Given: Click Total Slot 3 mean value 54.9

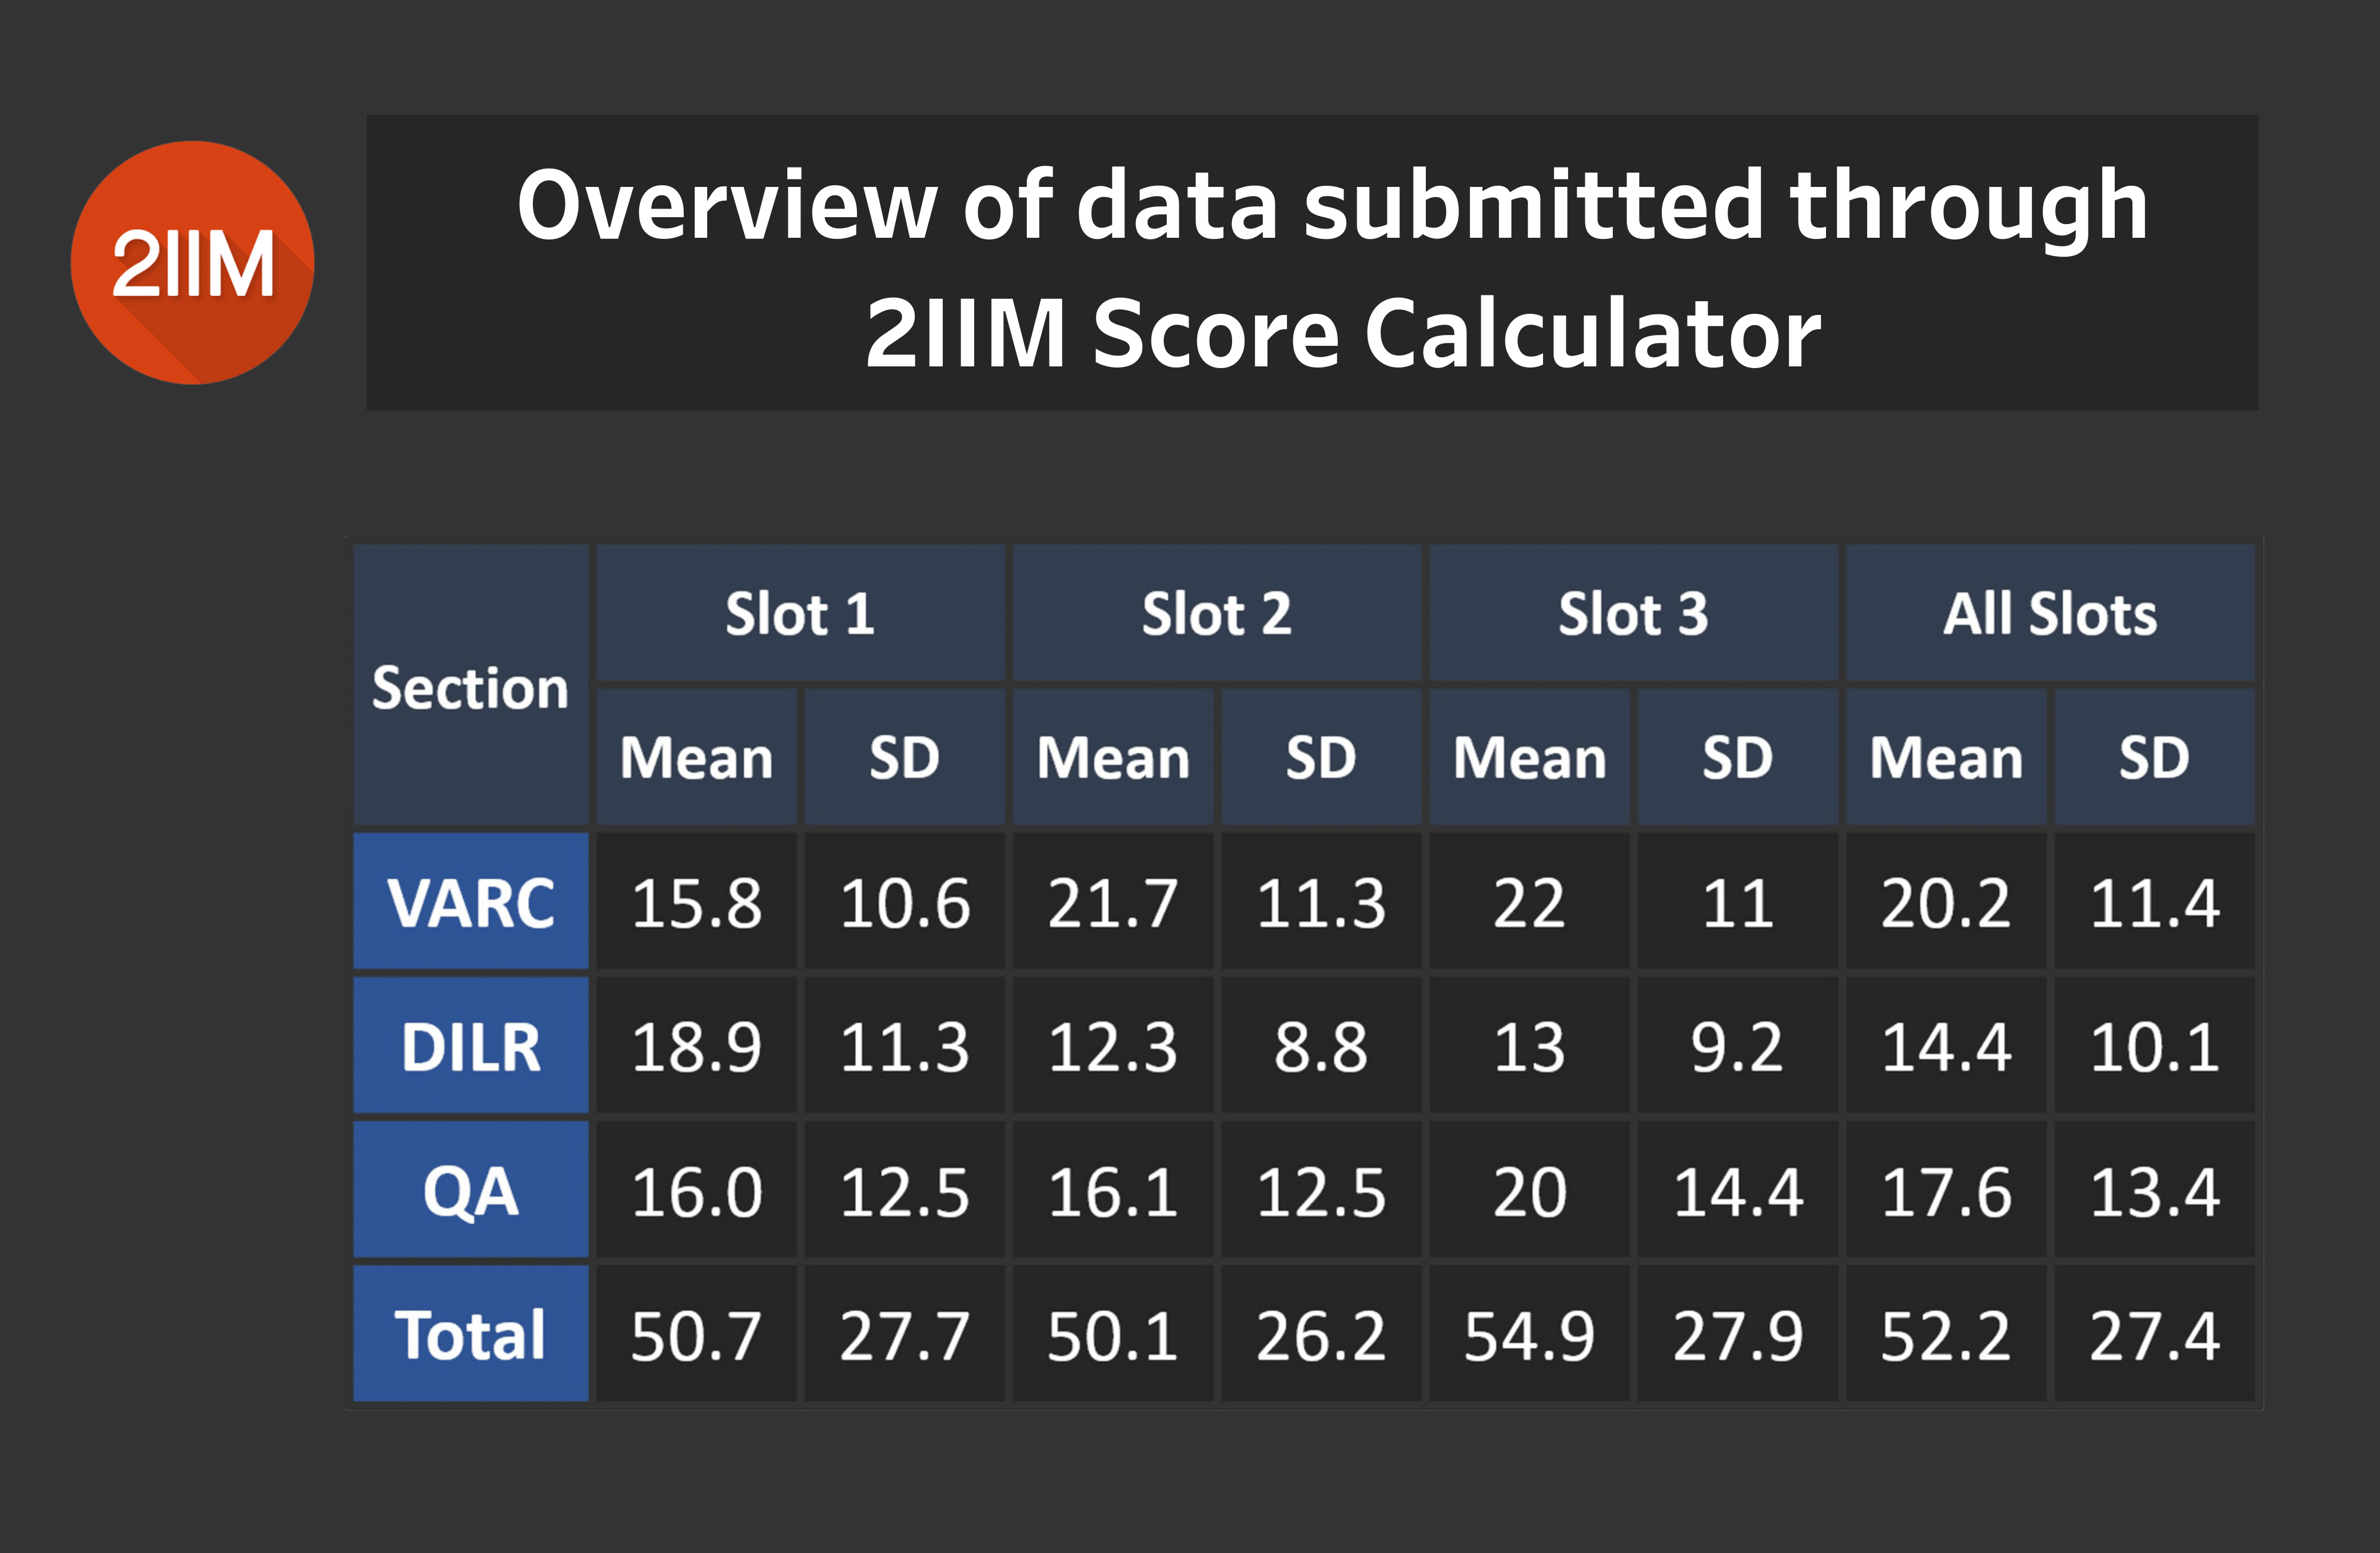Looking at the screenshot, I should pyautogui.click(x=1529, y=1335).
